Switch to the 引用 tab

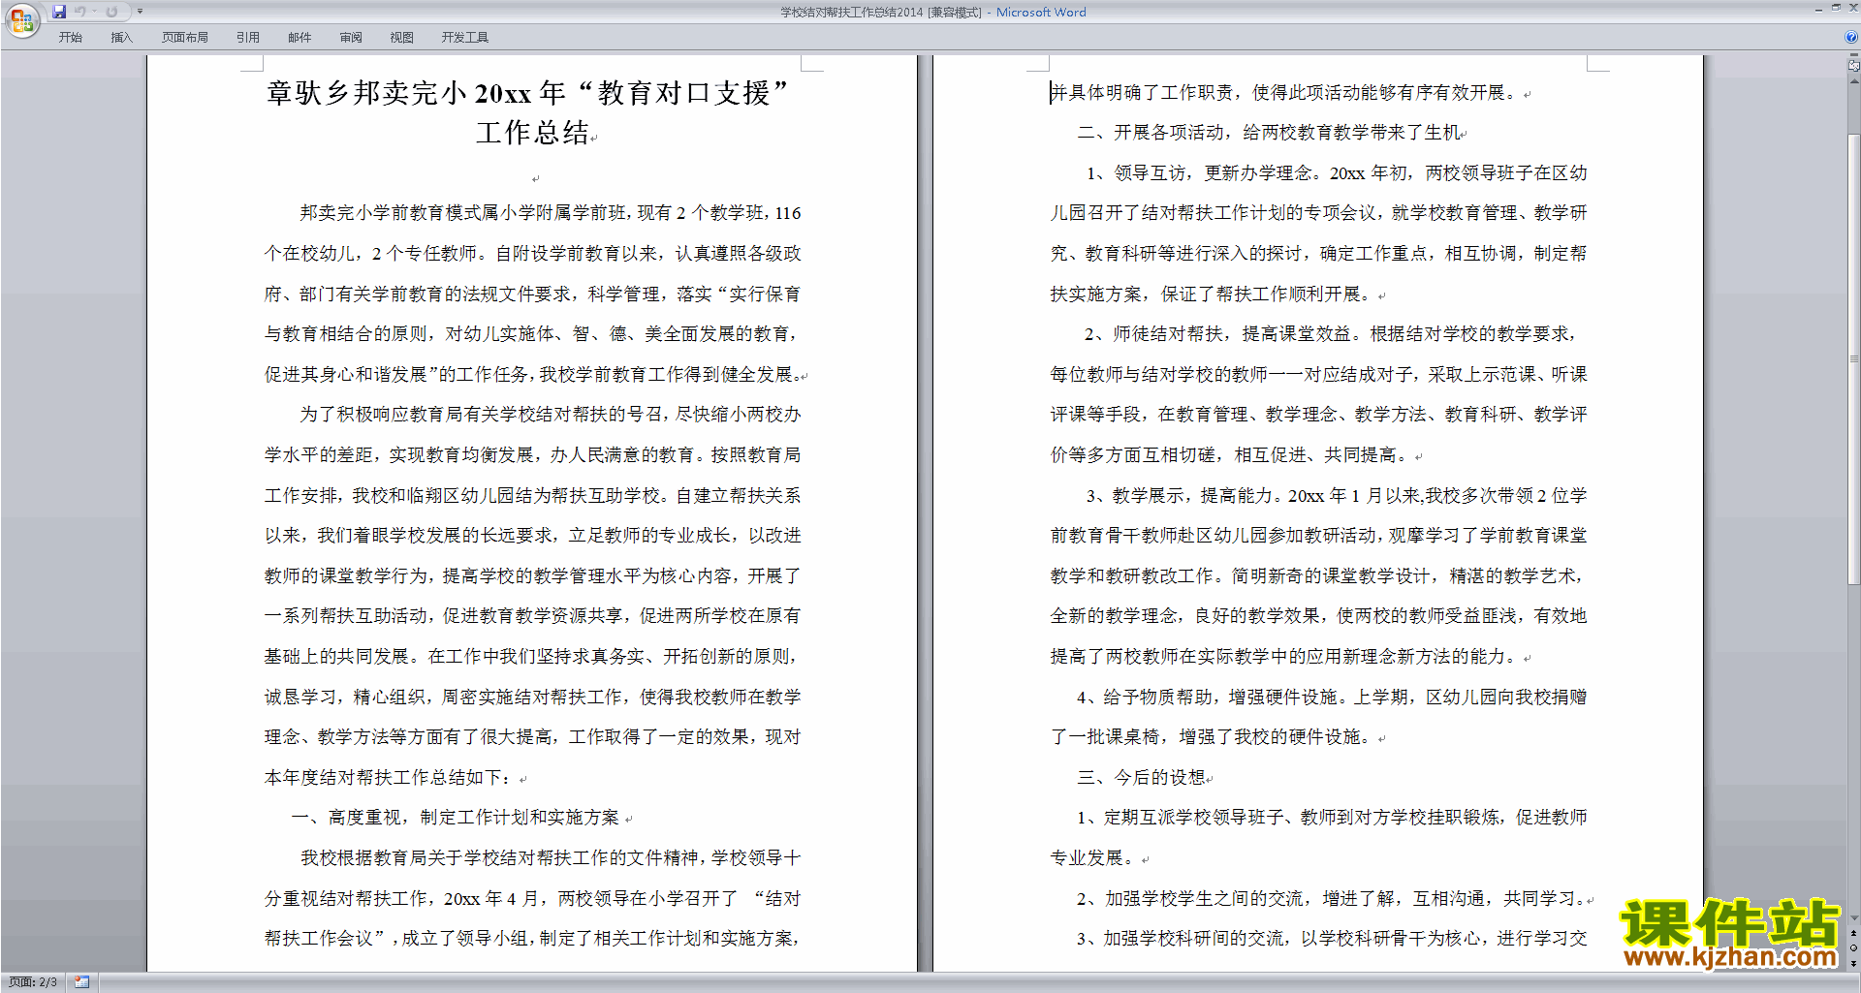pyautogui.click(x=248, y=38)
